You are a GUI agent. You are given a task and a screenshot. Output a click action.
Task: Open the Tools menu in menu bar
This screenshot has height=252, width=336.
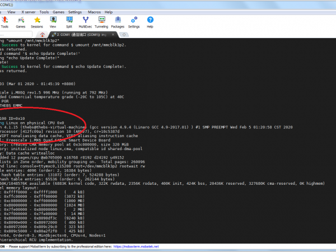click(x=44, y=11)
